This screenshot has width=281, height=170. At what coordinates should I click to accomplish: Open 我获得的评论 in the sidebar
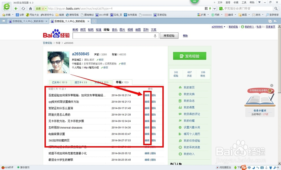(x=192, y=114)
